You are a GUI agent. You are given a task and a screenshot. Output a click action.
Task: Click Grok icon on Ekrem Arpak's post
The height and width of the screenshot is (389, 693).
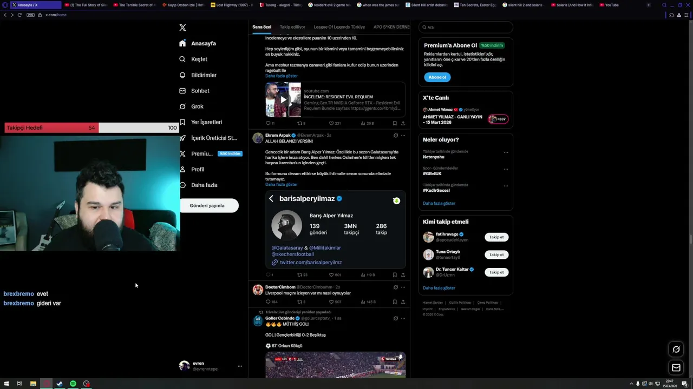pyautogui.click(x=395, y=136)
